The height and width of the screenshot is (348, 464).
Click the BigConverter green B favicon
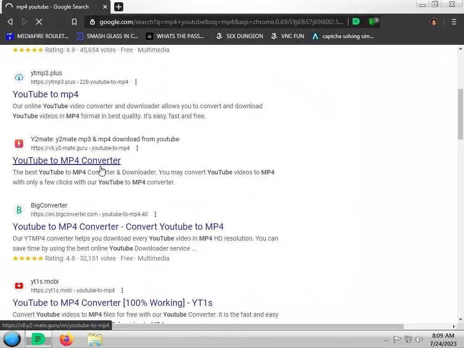click(x=19, y=210)
